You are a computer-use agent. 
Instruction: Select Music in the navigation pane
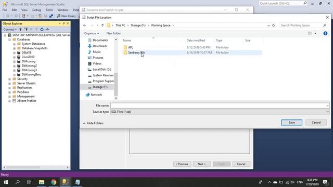(97, 52)
